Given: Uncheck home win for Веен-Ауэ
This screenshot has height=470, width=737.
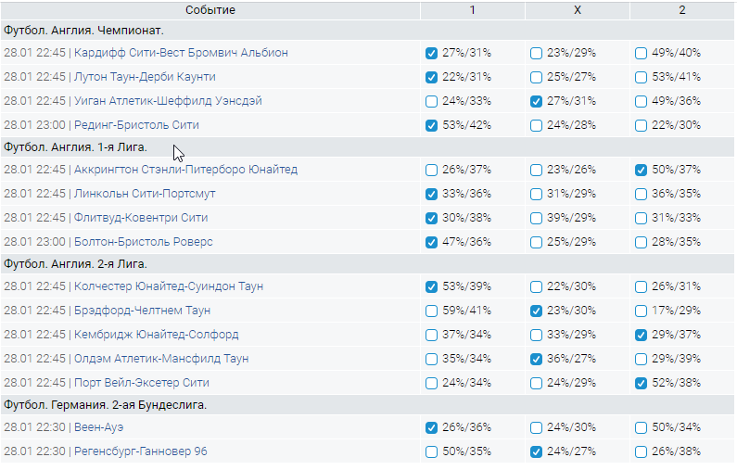Looking at the screenshot, I should [431, 428].
